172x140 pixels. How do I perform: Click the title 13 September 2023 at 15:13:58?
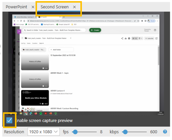click(63, 55)
